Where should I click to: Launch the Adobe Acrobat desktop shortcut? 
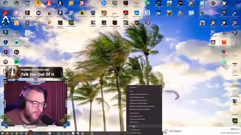[6, 13]
